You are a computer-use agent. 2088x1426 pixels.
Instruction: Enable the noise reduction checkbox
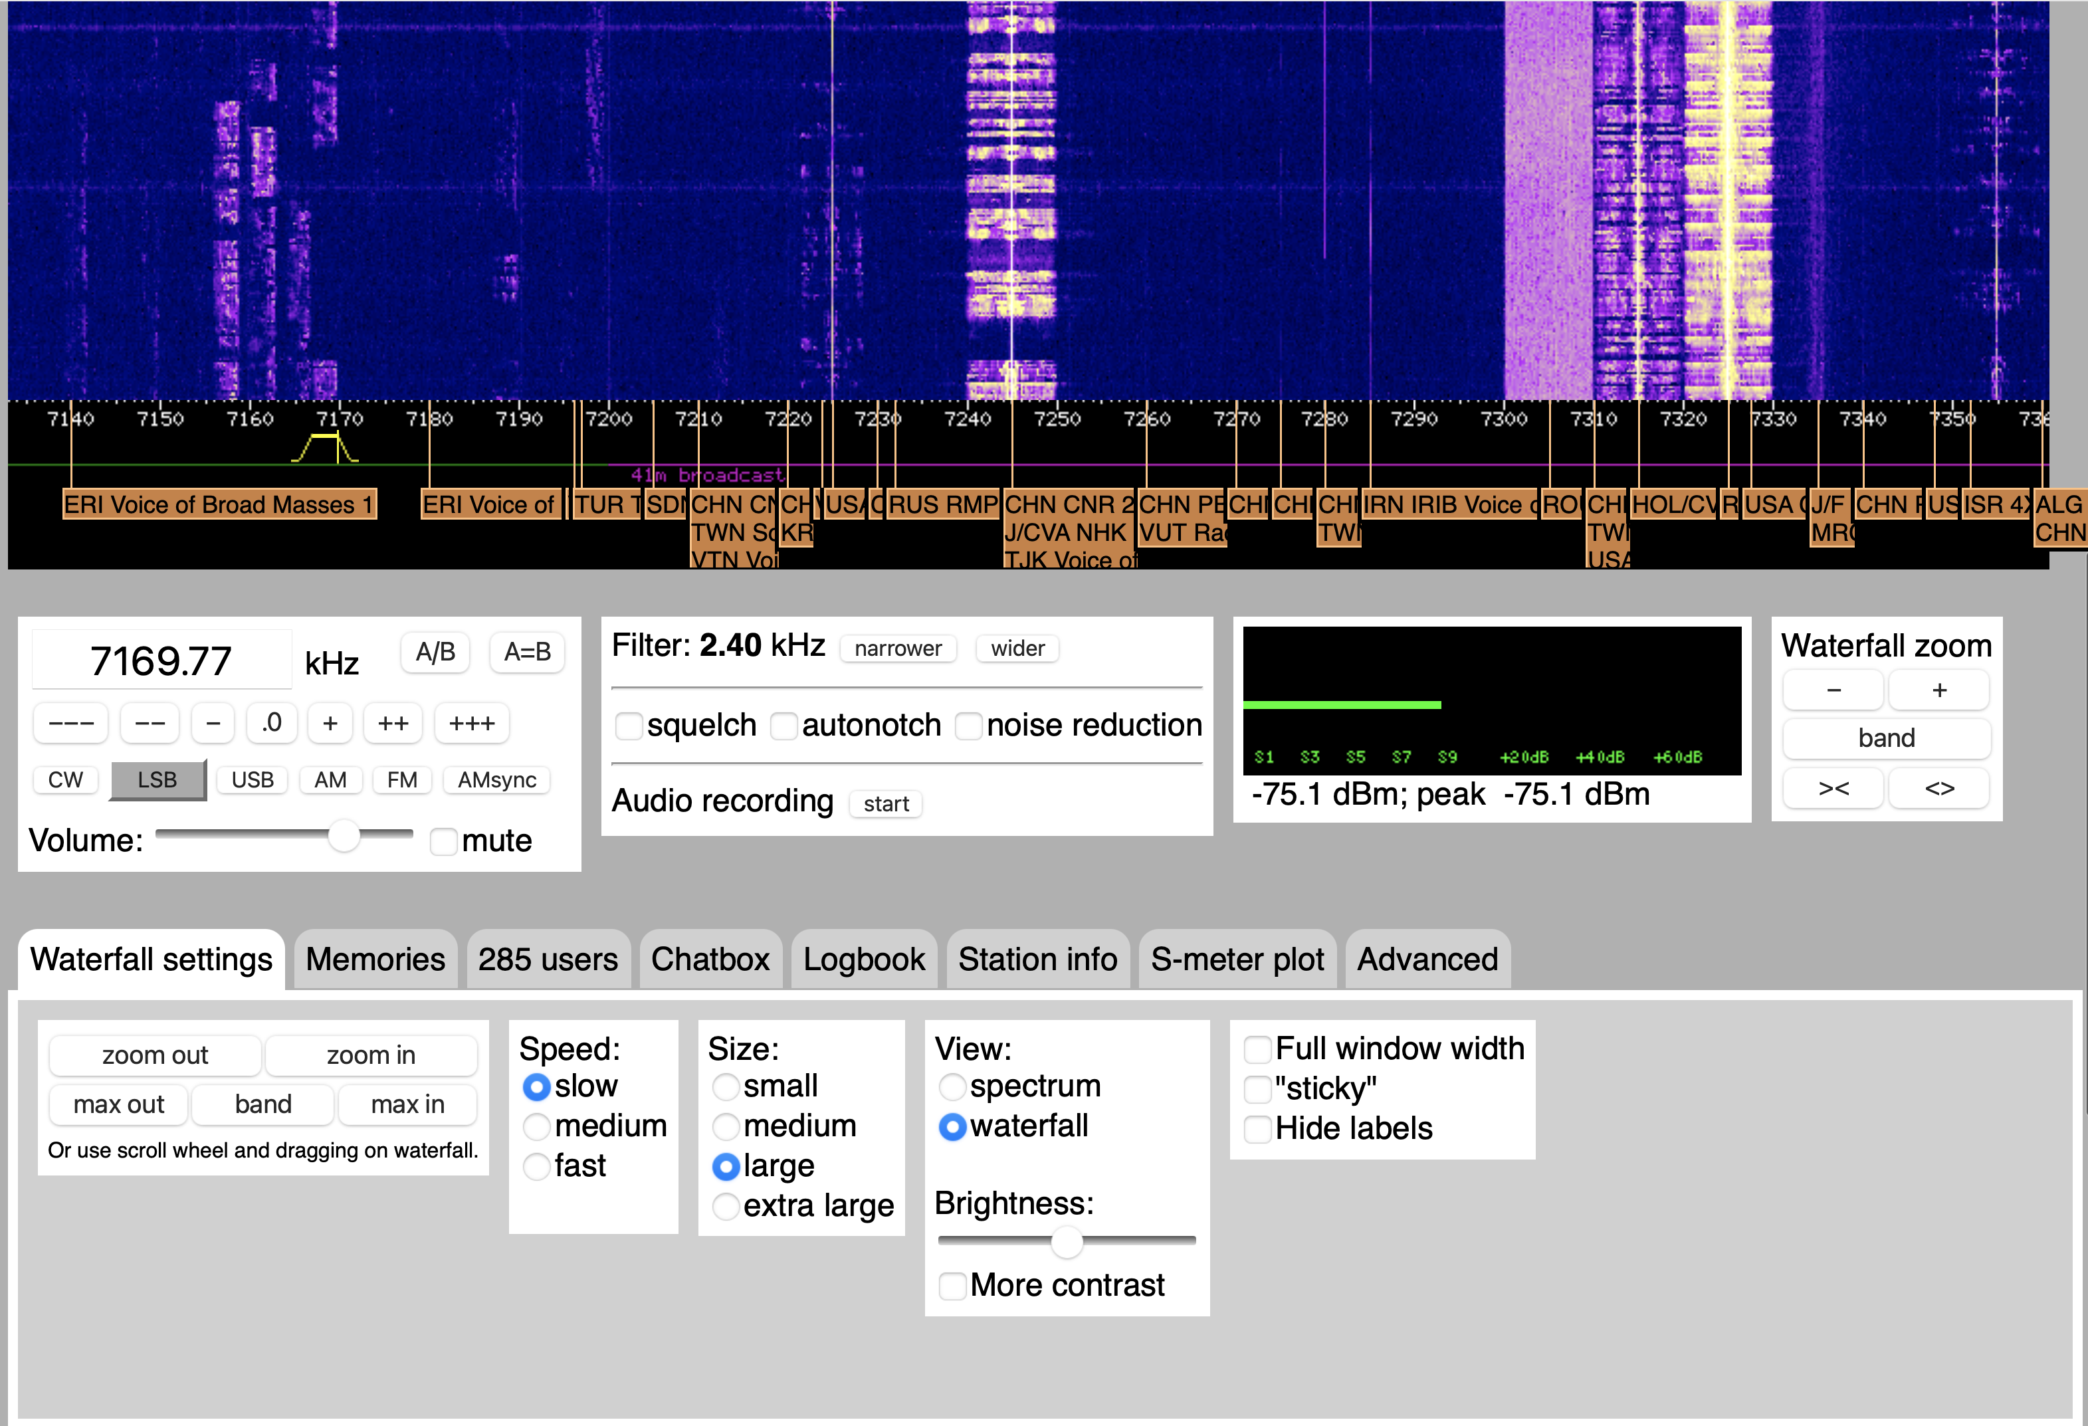point(968,725)
